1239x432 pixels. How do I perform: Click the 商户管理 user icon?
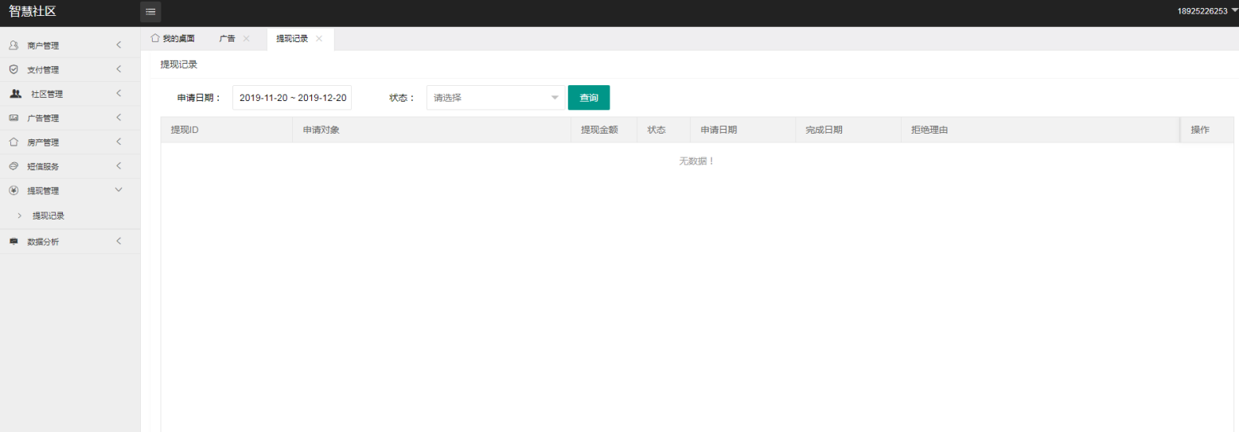click(x=14, y=45)
